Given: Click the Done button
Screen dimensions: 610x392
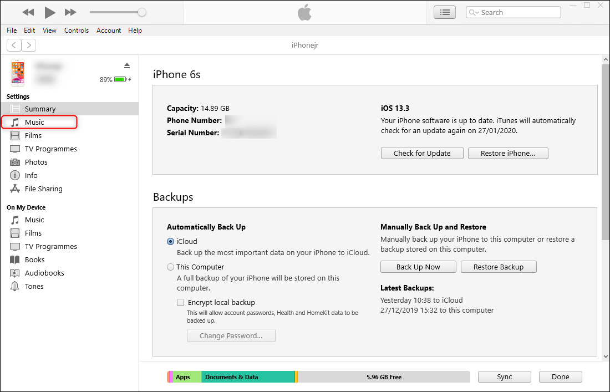Looking at the screenshot, I should 561,377.
